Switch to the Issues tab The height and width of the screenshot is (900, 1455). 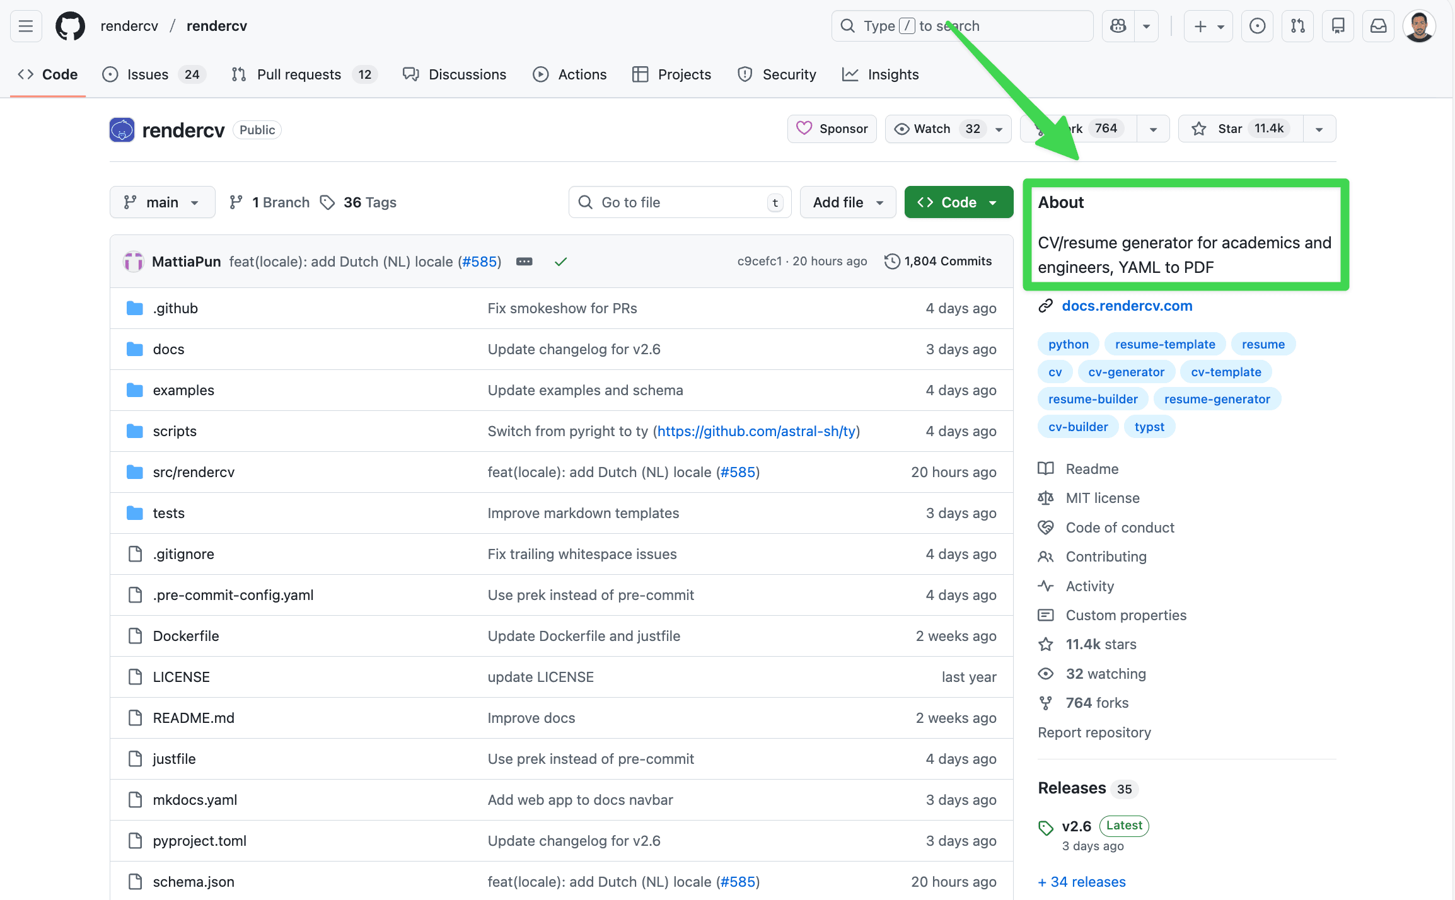click(x=147, y=74)
